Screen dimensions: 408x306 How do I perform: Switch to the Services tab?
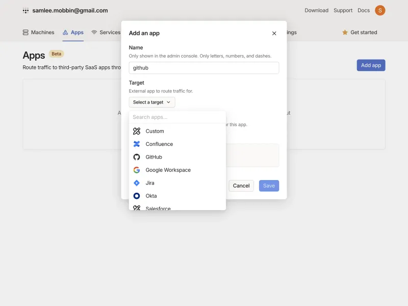coord(106,32)
